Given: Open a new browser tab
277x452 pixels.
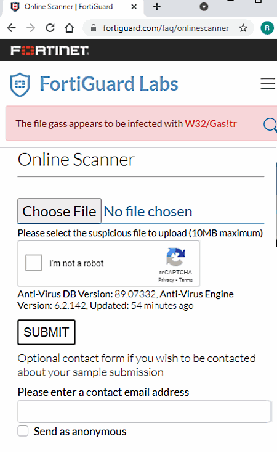Looking at the screenshot, I should coord(157,7).
